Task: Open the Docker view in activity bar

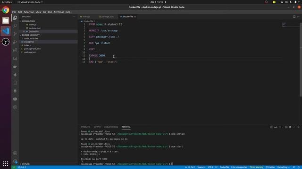Action: click(x=15, y=67)
